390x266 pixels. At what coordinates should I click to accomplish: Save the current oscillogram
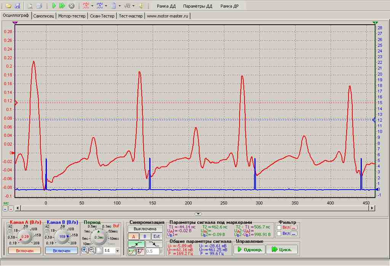pyautogui.click(x=18, y=6)
